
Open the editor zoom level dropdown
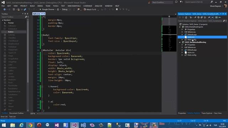point(38,113)
